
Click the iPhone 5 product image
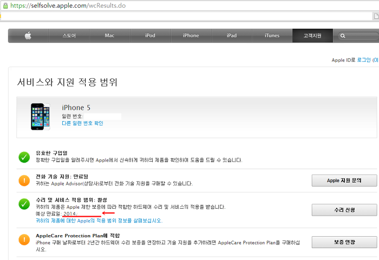40,117
